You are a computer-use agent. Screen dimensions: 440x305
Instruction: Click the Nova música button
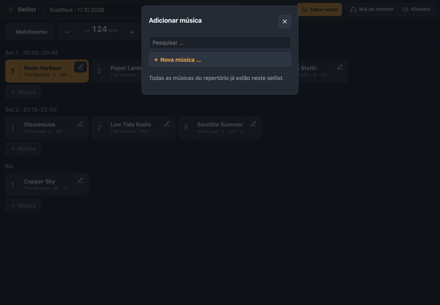pyautogui.click(x=220, y=60)
